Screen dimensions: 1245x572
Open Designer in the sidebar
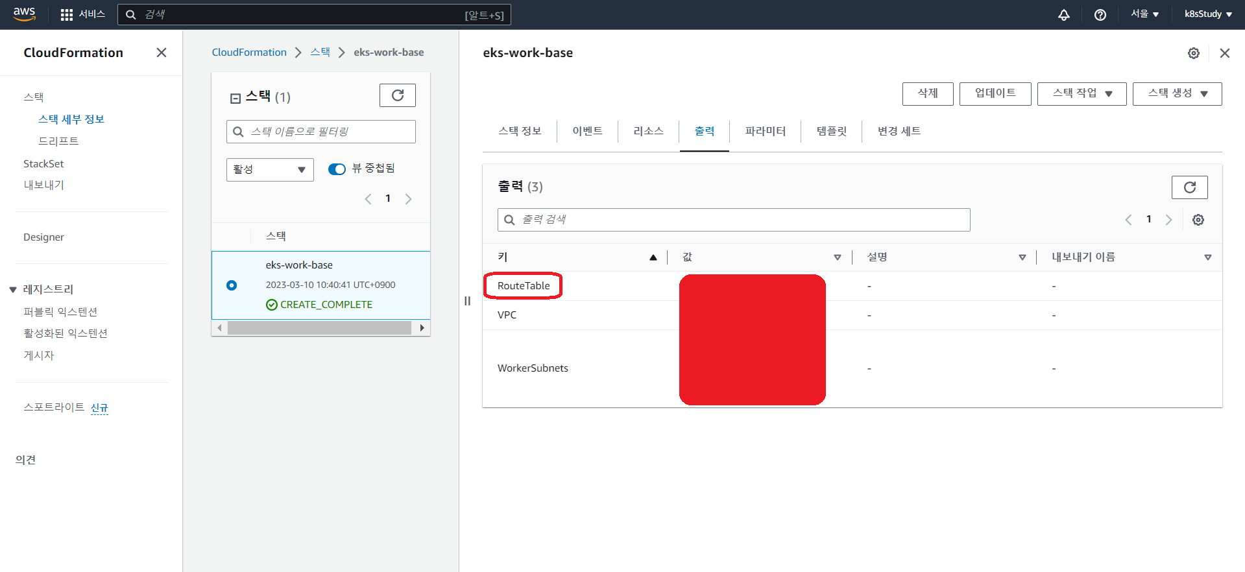click(43, 237)
